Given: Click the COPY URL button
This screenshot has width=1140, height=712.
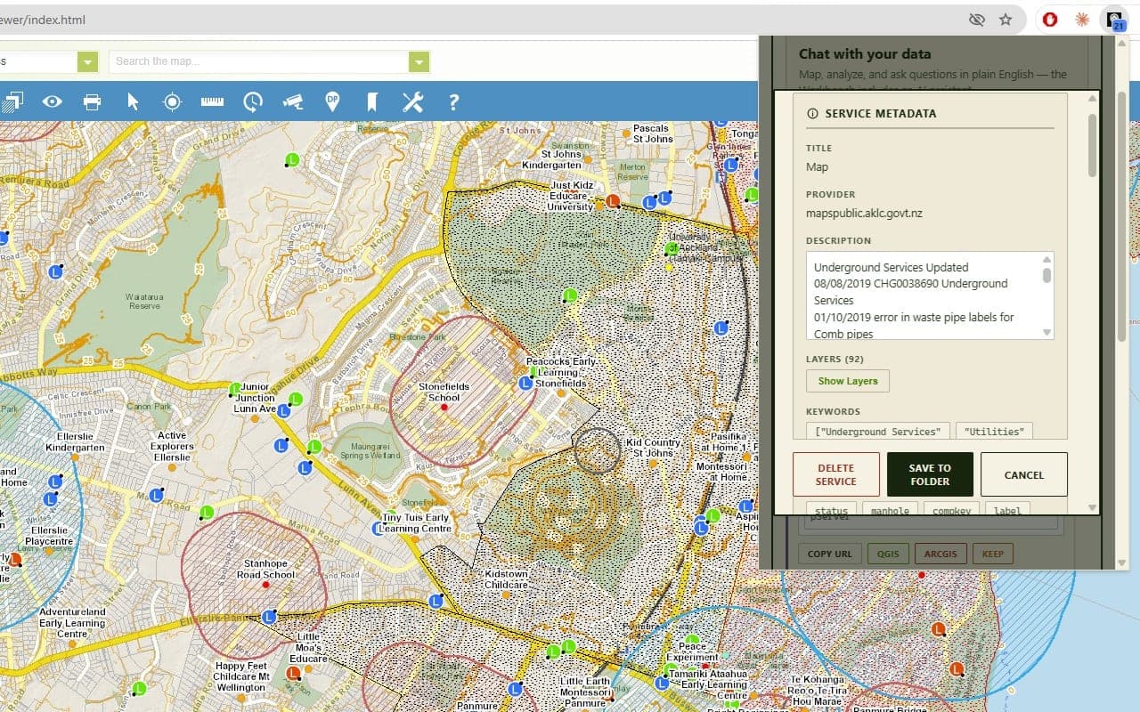Looking at the screenshot, I should [x=830, y=554].
